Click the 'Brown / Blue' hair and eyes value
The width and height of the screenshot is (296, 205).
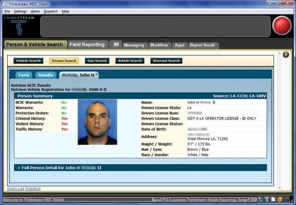click(x=198, y=150)
